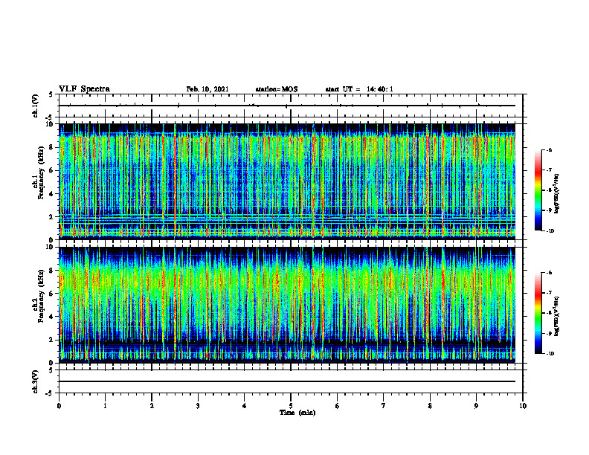This screenshot has width=589, height=455.
Task: Click the 'station=MOS' header label
Action: [277, 89]
